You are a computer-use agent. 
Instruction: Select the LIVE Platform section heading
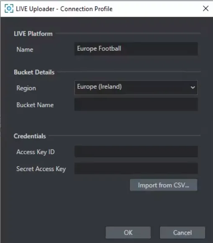point(33,34)
